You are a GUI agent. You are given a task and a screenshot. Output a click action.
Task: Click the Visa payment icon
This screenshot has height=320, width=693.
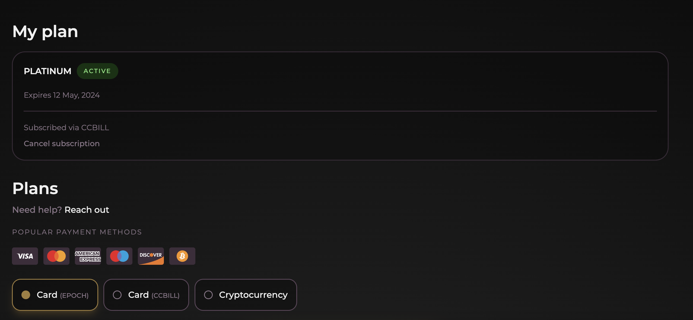[25, 256]
